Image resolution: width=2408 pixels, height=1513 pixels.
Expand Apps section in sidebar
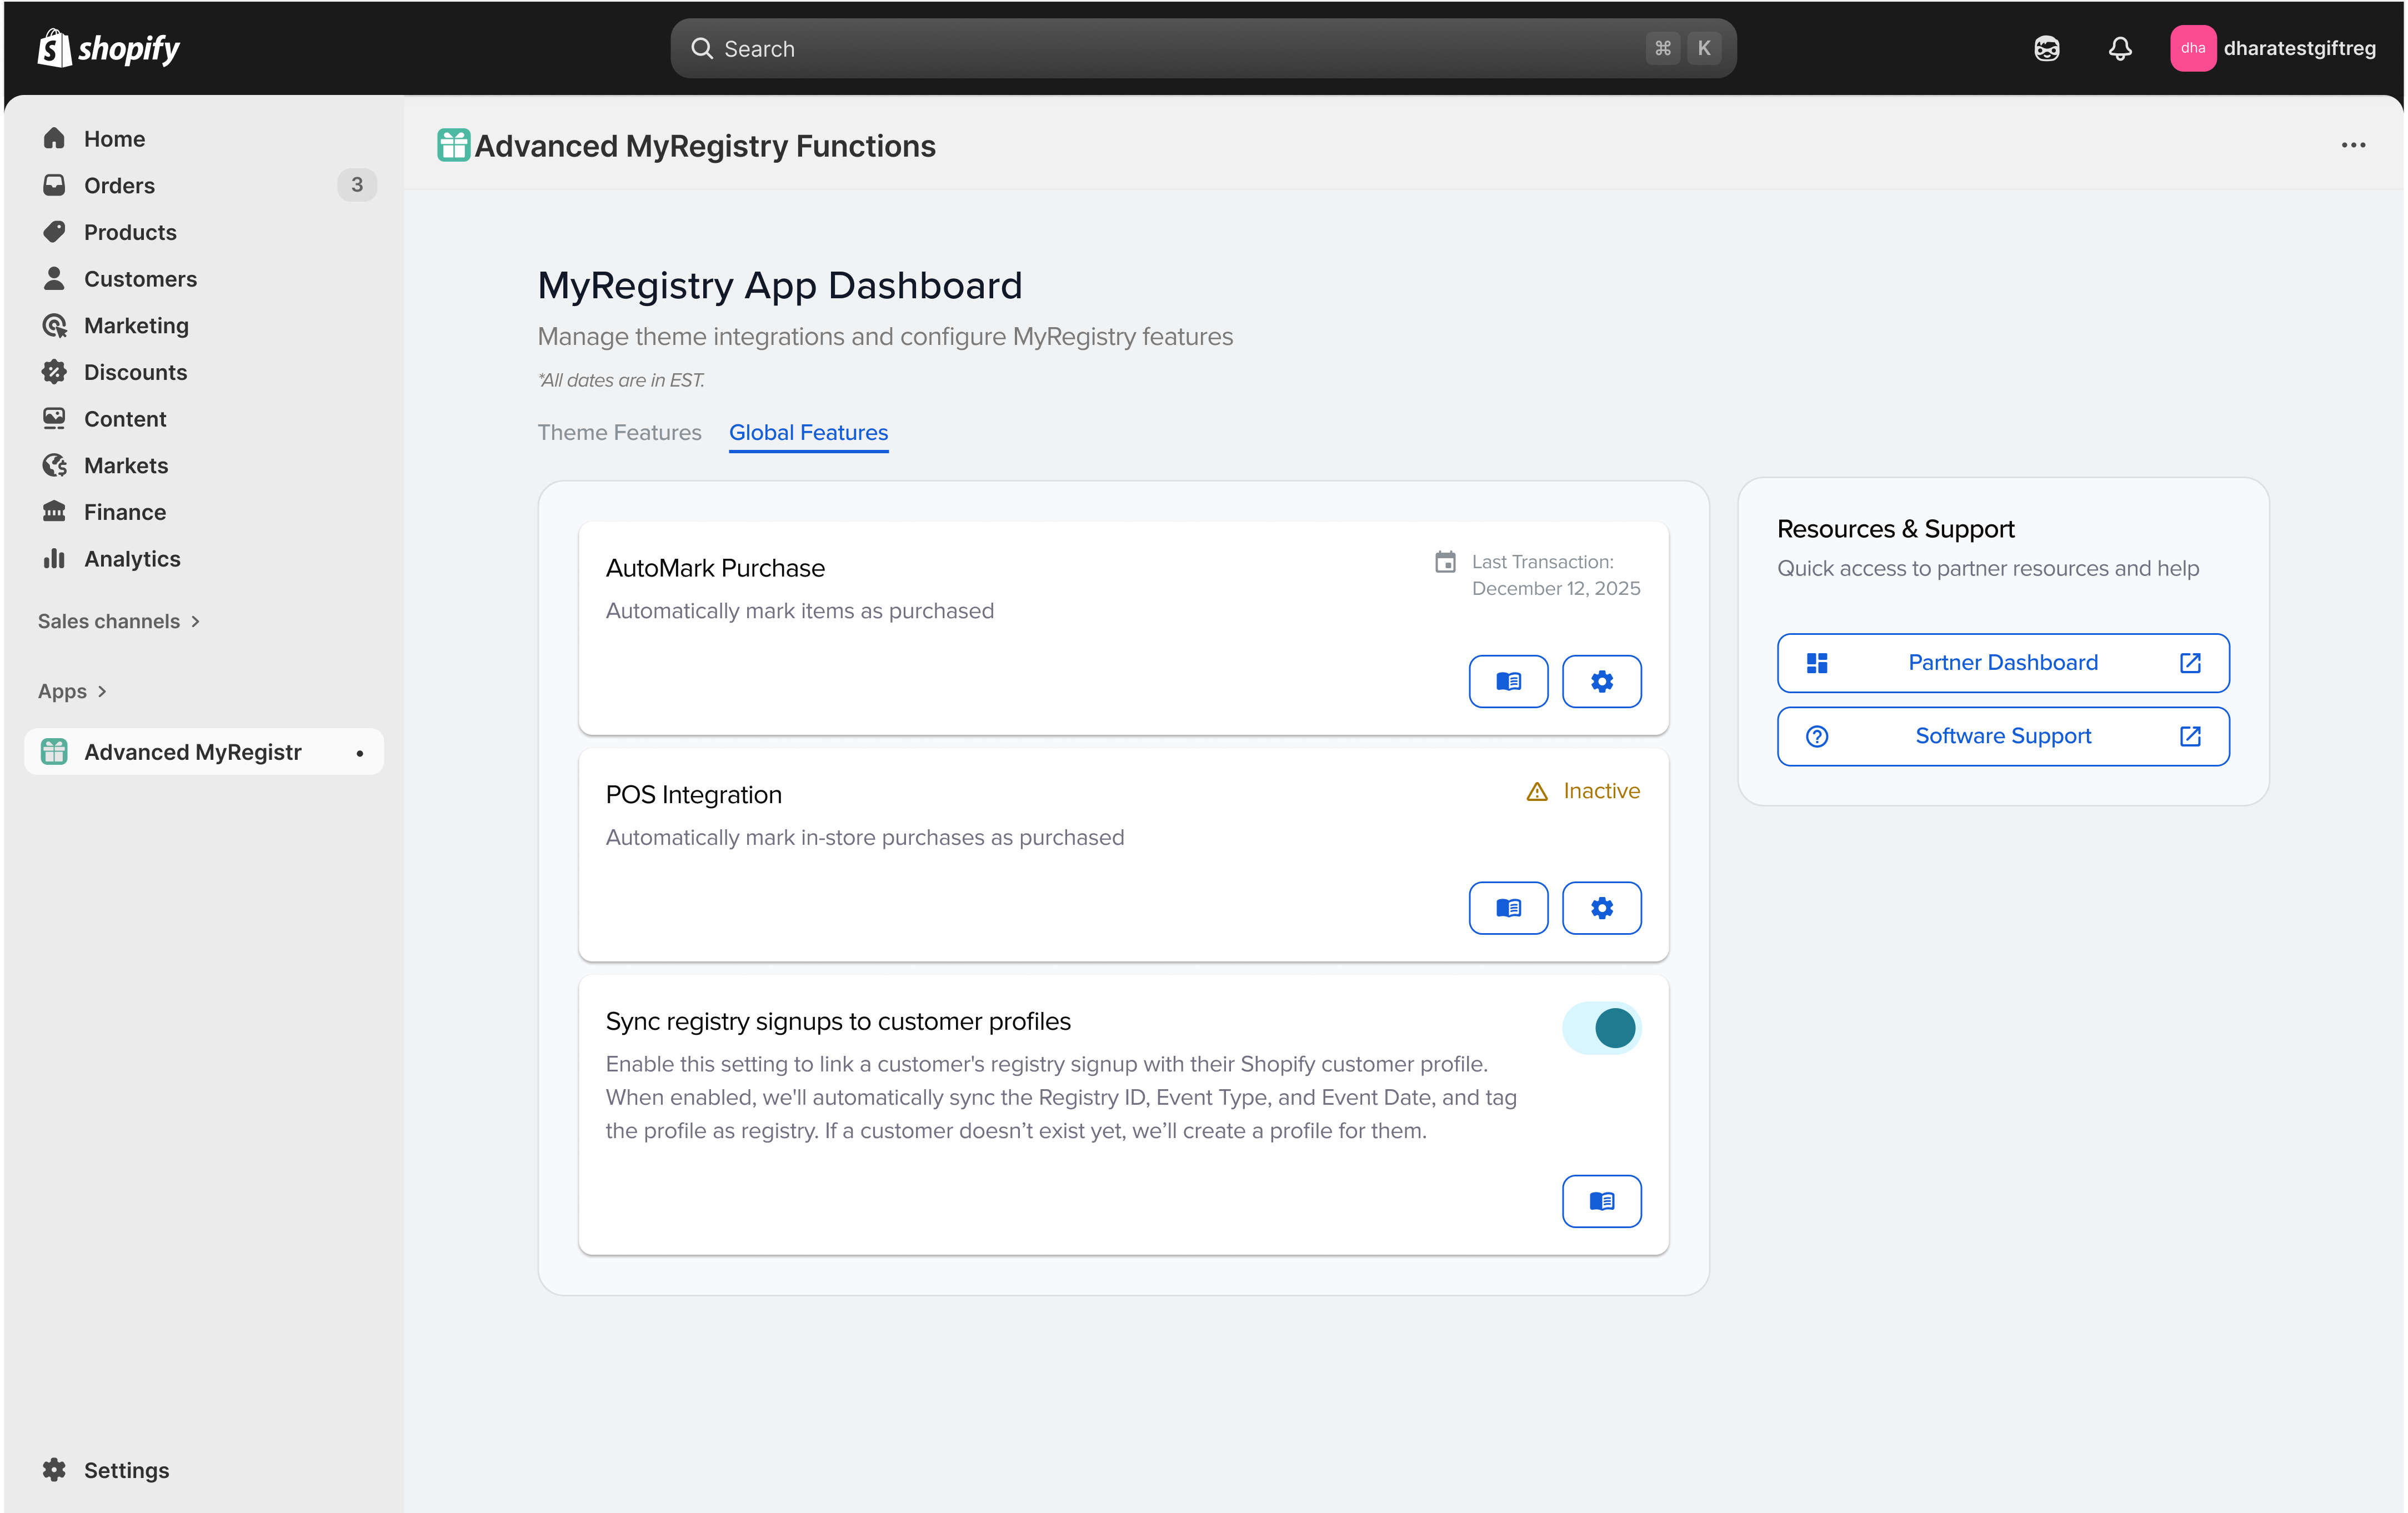tap(72, 691)
